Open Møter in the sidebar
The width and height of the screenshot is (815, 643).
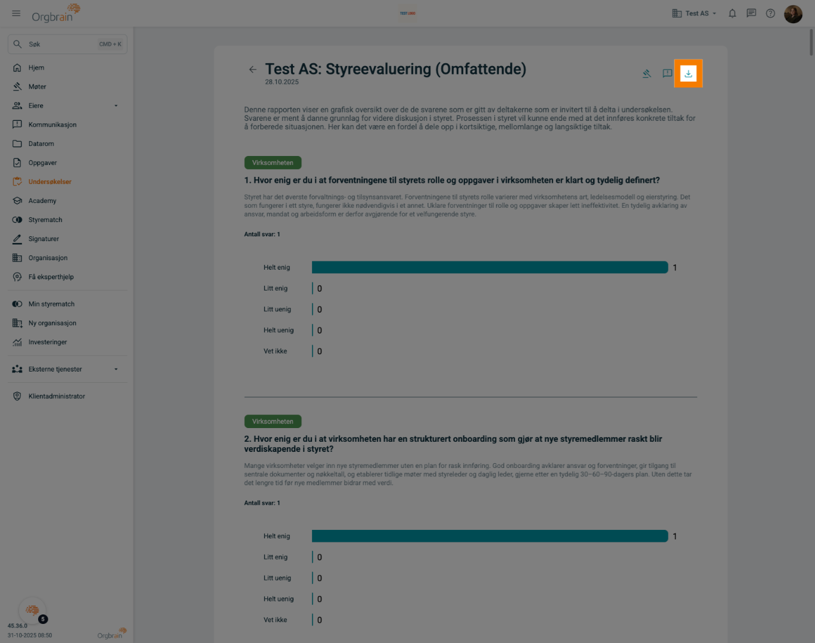click(x=37, y=87)
